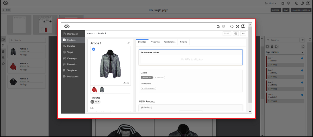Open the MxM dropdown in the top bar
This screenshot has height=137, width=313.
271,3
